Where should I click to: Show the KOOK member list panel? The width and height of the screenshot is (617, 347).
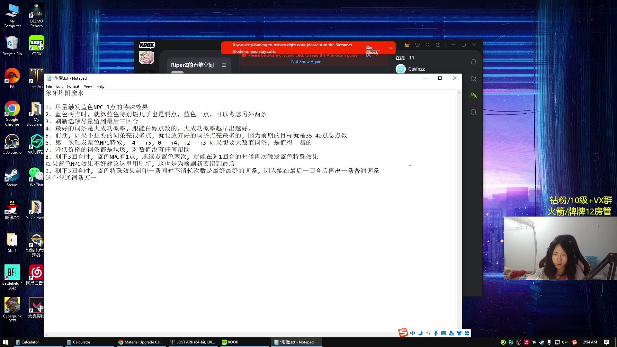(474, 95)
